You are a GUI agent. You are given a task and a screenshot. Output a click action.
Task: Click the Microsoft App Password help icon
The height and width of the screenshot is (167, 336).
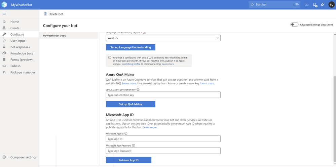(134, 145)
